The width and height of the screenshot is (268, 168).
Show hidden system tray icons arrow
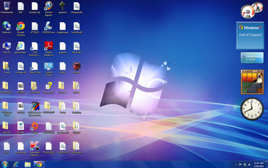coord(236,165)
